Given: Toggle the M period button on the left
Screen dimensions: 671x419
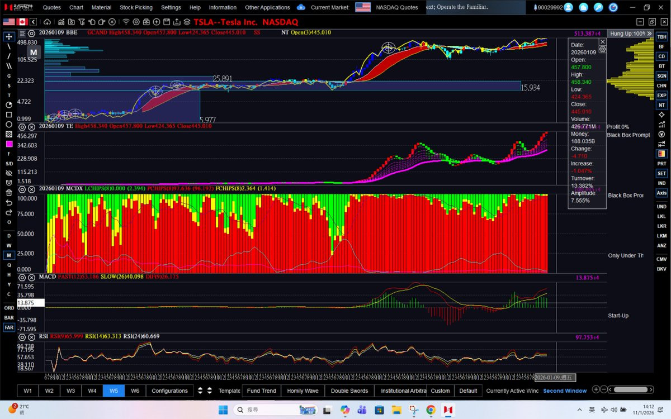Looking at the screenshot, I should point(9,255).
